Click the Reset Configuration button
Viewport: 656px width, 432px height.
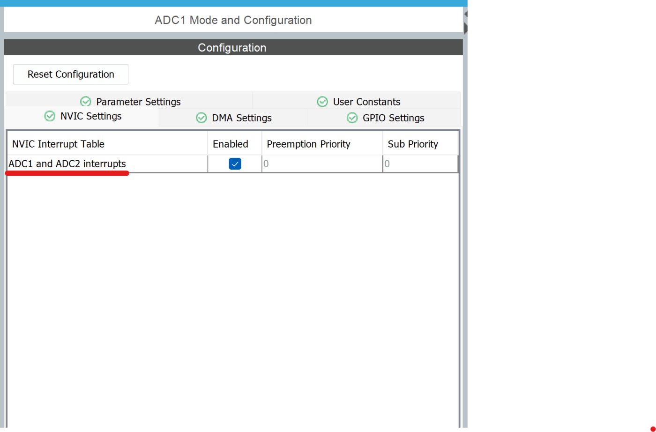pos(70,74)
